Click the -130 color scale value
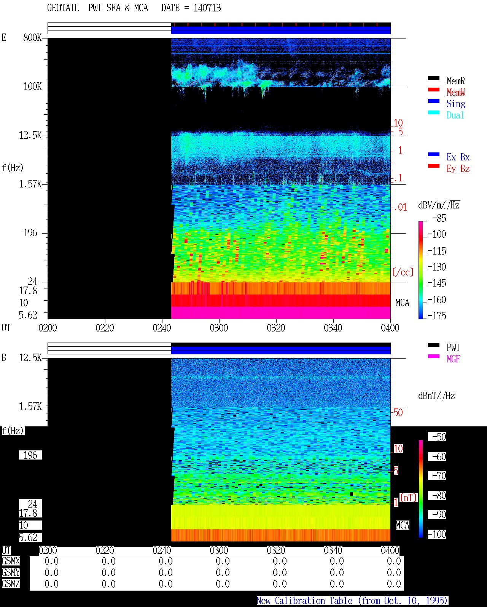This screenshot has height=607, width=487. point(437,267)
